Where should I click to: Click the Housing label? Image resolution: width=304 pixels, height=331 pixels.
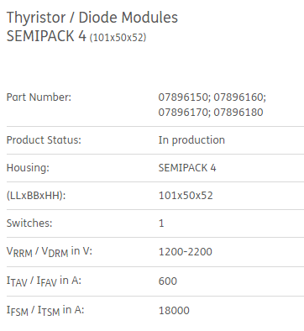(x=28, y=168)
